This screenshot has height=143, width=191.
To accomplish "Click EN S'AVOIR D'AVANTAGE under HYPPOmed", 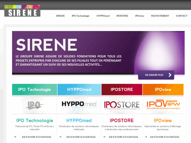I will pyautogui.click(x=81, y=137).
